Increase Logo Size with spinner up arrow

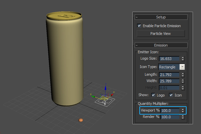183,57
